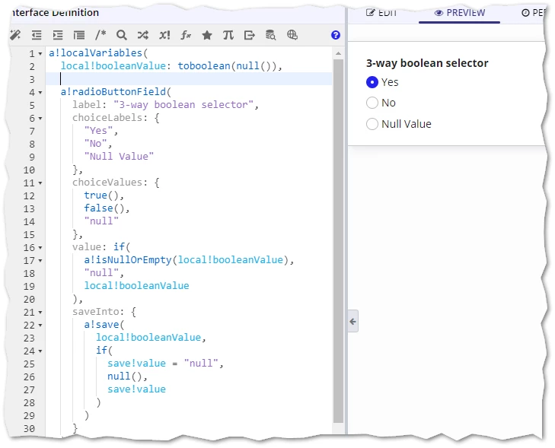Click the scrollbar up arrow

(338, 53)
